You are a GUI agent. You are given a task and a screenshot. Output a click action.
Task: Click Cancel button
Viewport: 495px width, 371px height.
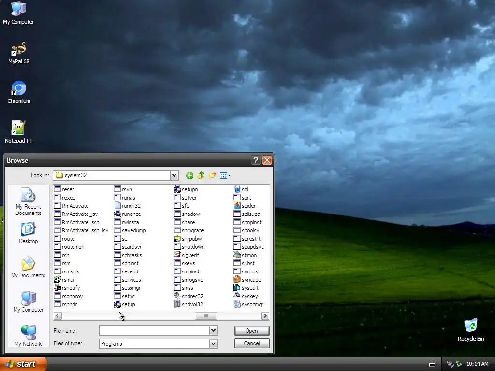[x=251, y=343]
